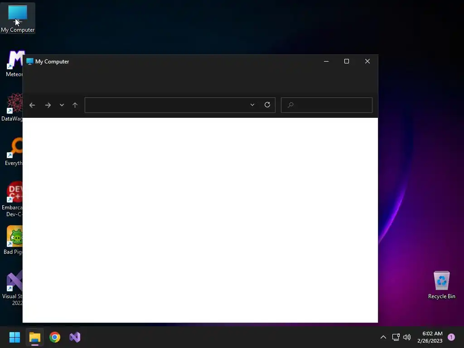
Task: Refresh the My Computer window
Action: click(x=267, y=105)
